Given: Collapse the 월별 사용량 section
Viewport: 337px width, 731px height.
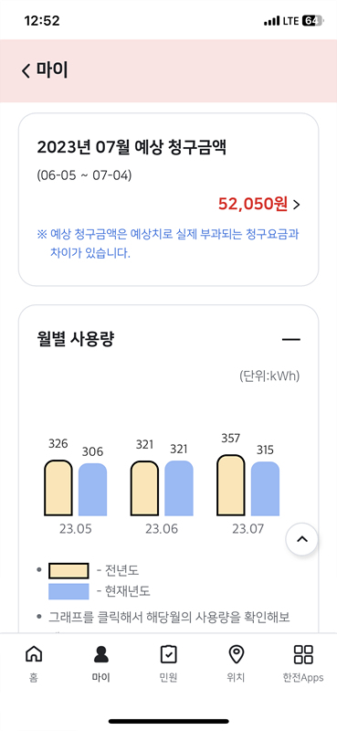Looking at the screenshot, I should [290, 339].
